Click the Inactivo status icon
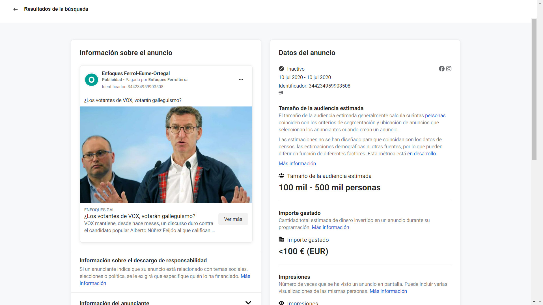543x305 pixels. pyautogui.click(x=281, y=69)
